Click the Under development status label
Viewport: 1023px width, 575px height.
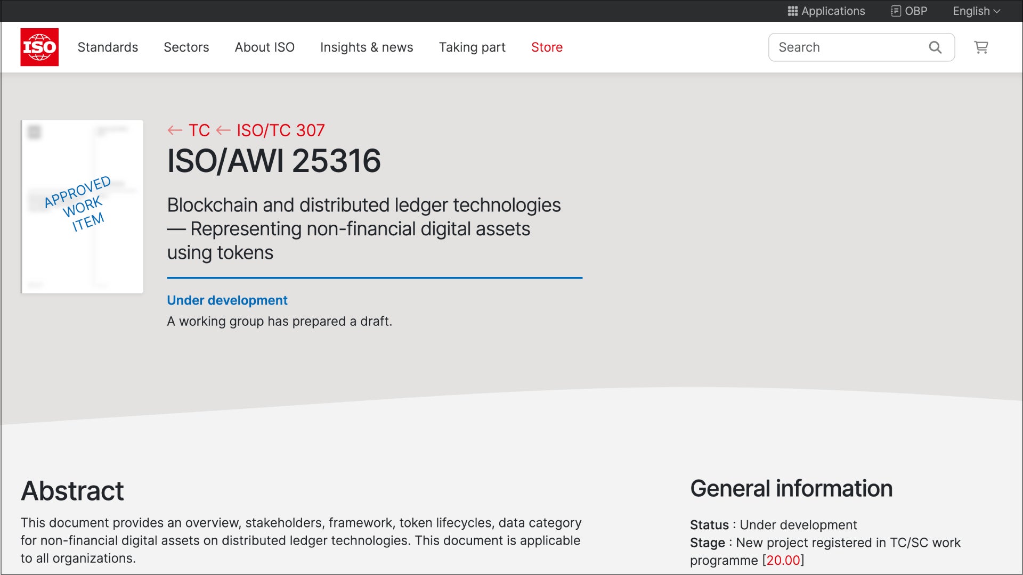[228, 300]
